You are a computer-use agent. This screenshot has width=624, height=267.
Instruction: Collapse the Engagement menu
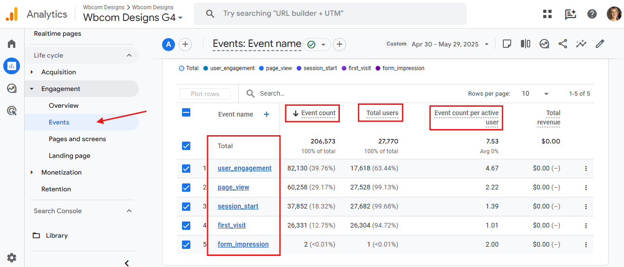pos(32,89)
